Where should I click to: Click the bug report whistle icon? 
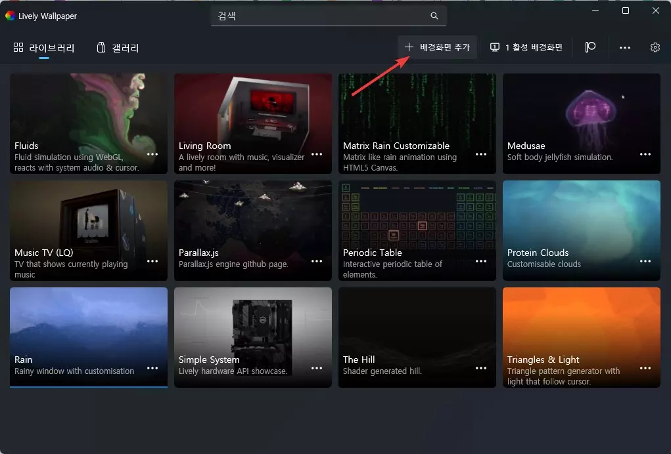590,47
